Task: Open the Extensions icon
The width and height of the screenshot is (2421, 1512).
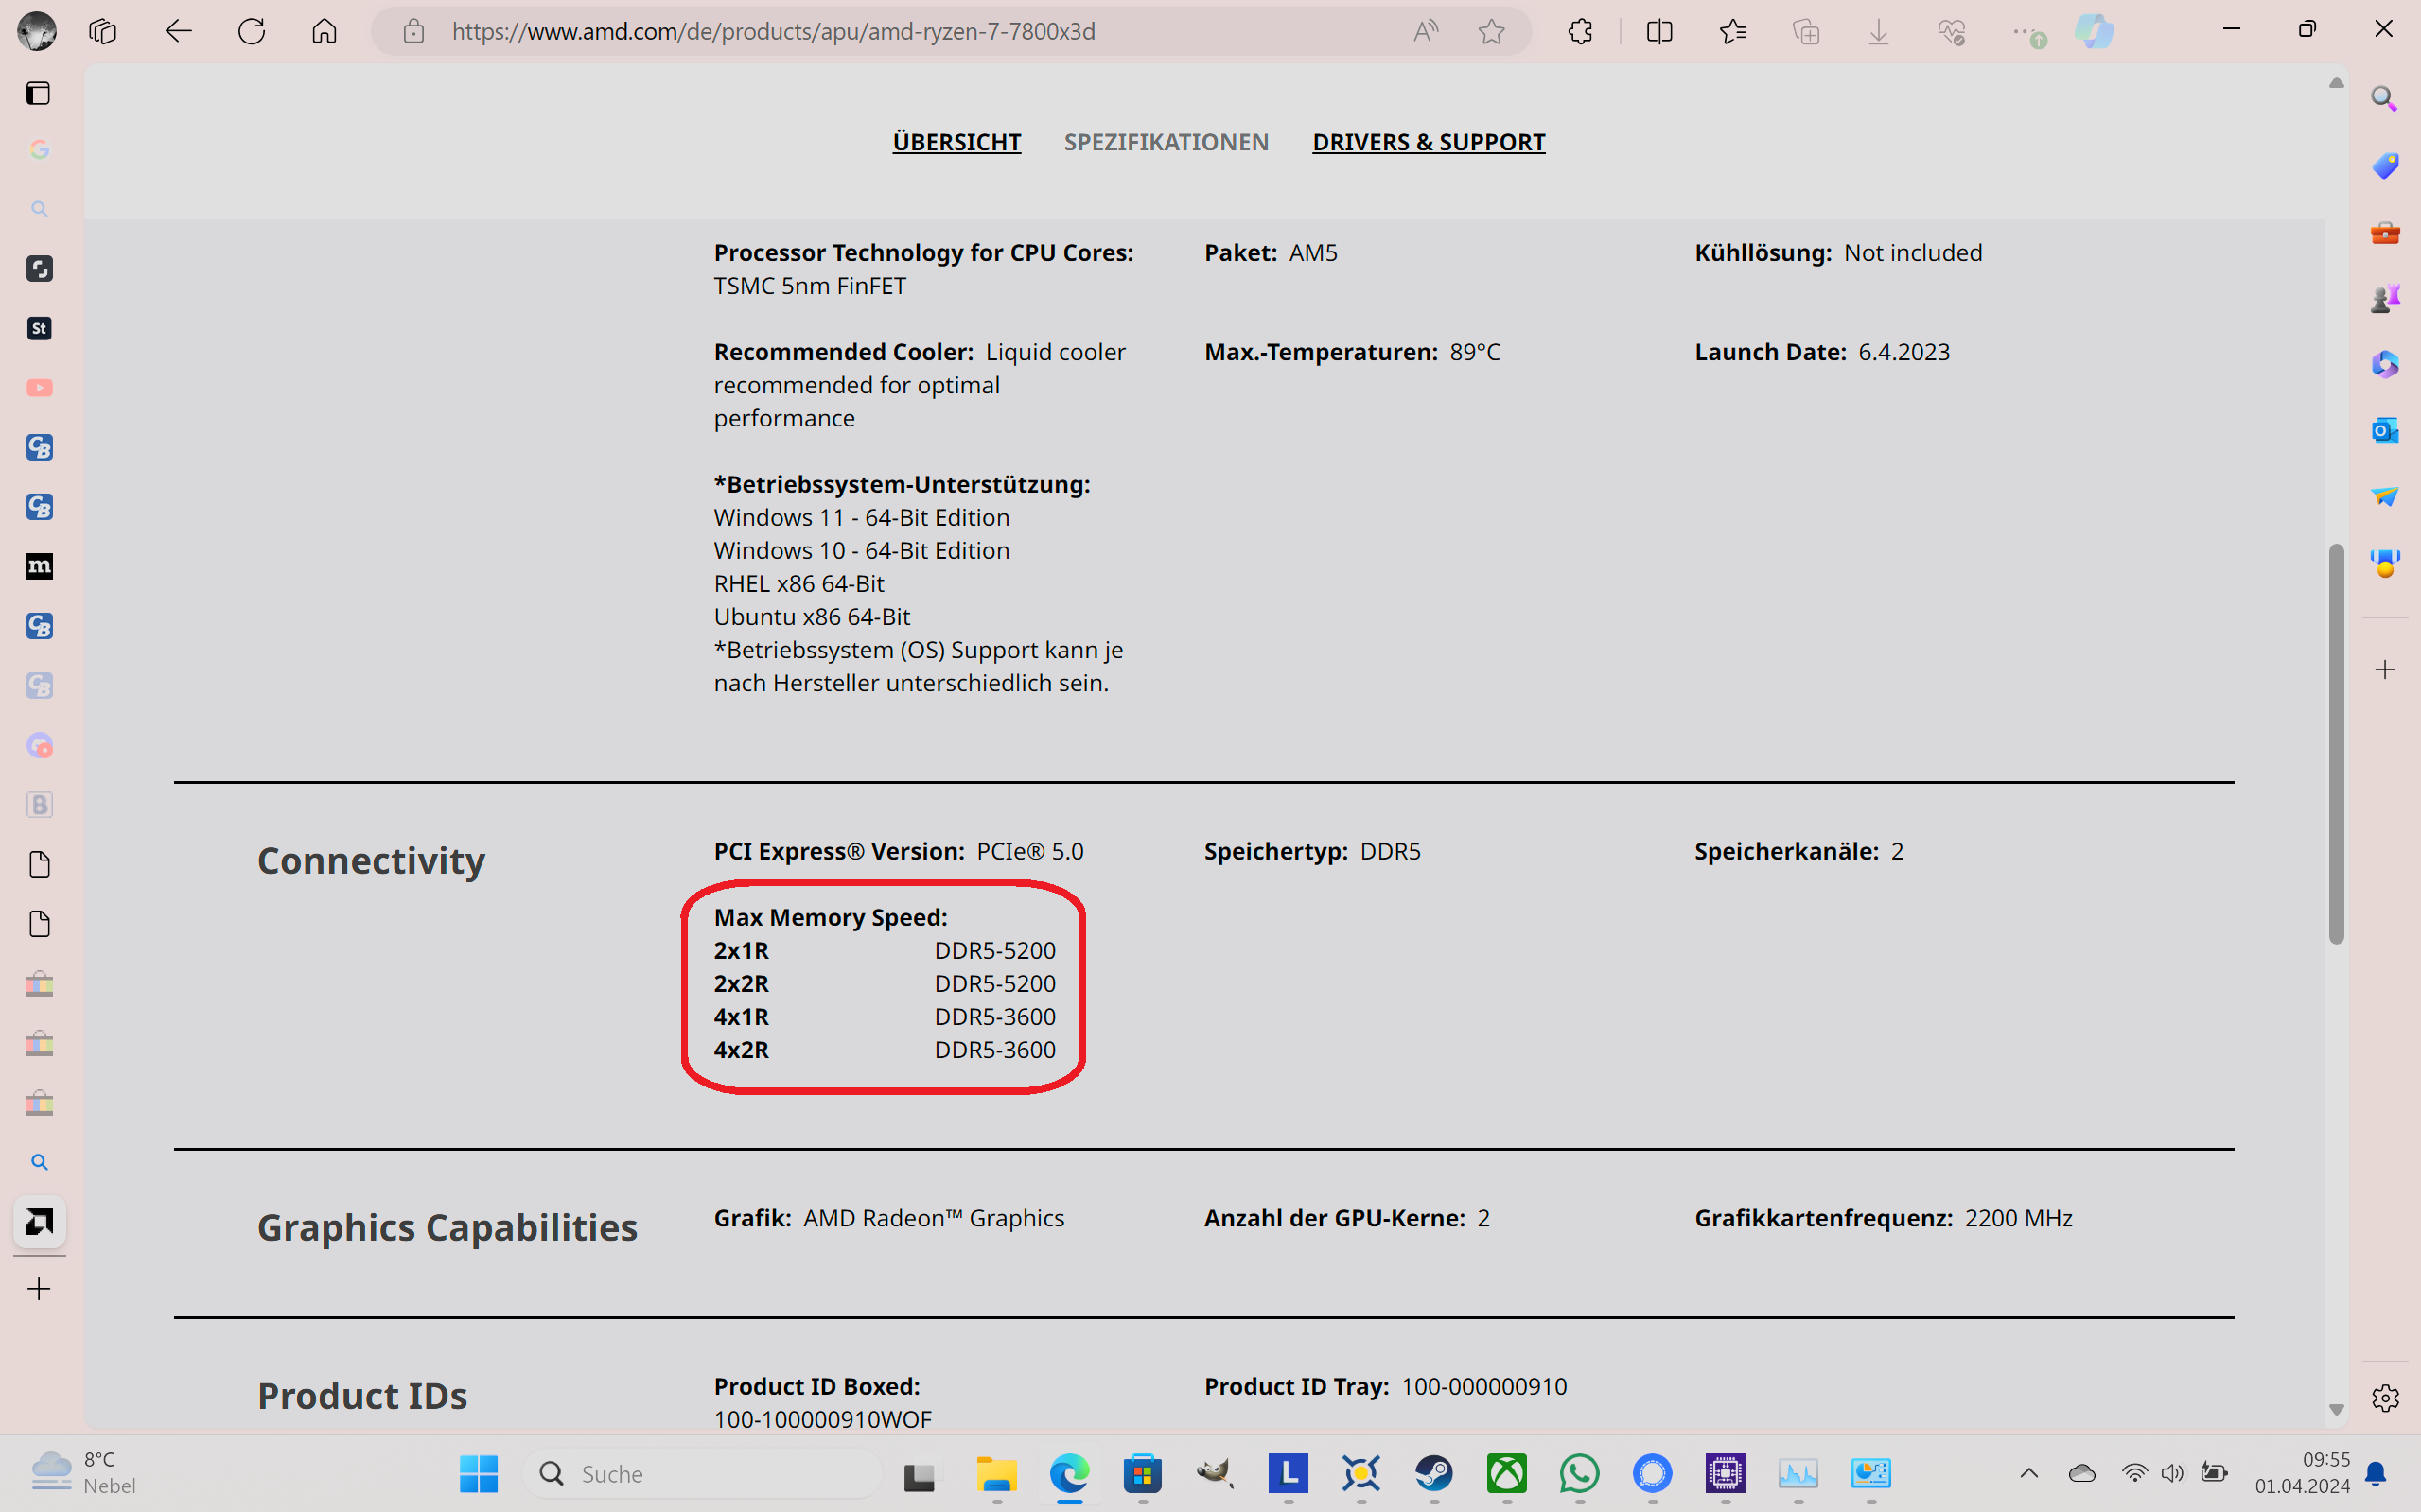Action: (1580, 31)
